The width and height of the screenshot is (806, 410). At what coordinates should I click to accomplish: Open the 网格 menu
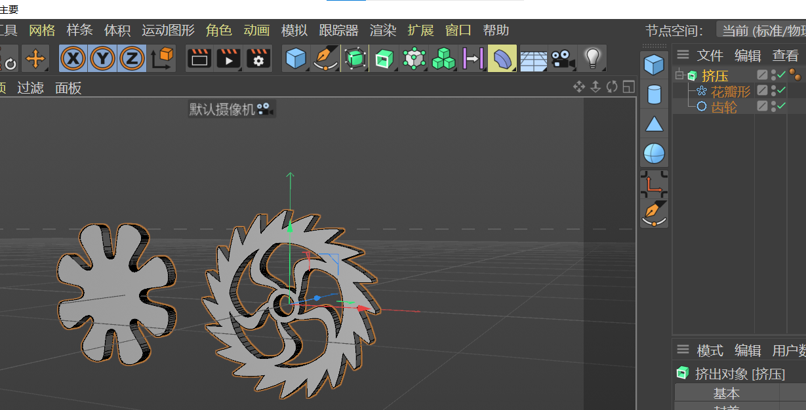pos(42,30)
